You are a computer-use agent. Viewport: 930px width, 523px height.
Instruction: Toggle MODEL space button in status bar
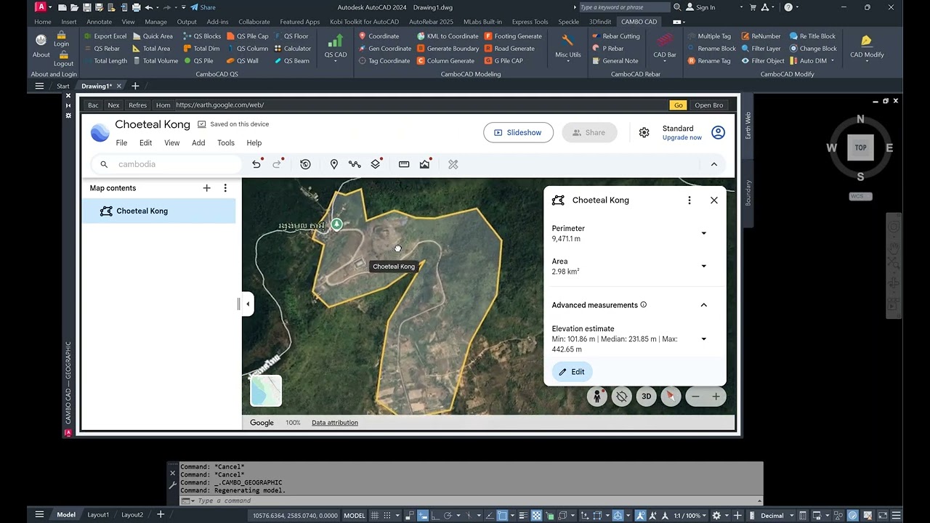[x=355, y=516]
